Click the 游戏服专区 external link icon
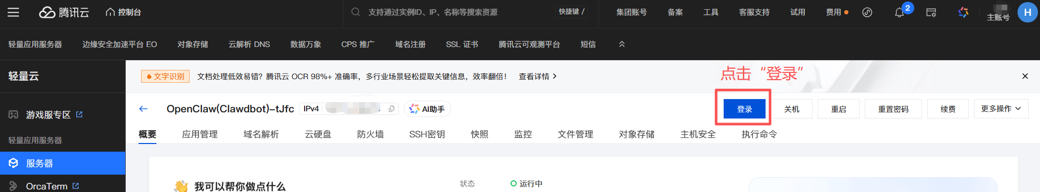The height and width of the screenshot is (192, 1040). pos(79,114)
